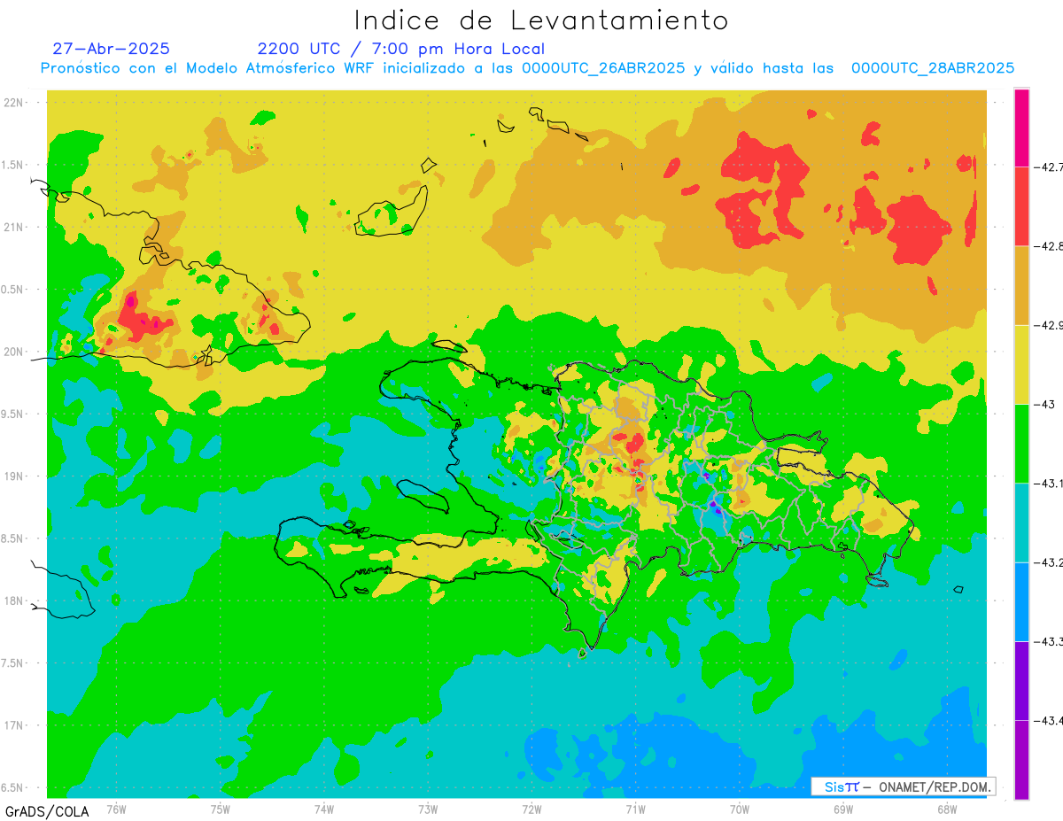Click the '71W' longitude label
This screenshot has width=1063, height=821.
coord(635,809)
